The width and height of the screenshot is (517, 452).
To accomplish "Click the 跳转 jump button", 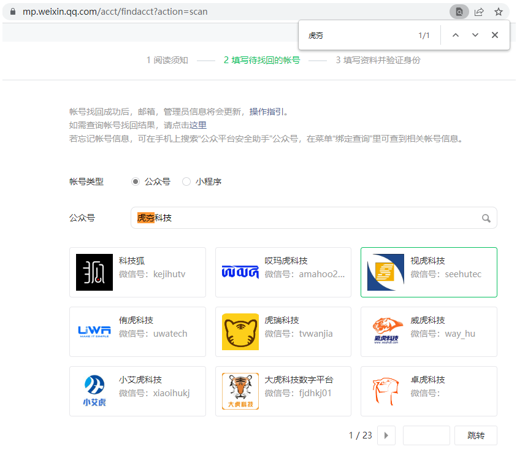I will point(476,435).
